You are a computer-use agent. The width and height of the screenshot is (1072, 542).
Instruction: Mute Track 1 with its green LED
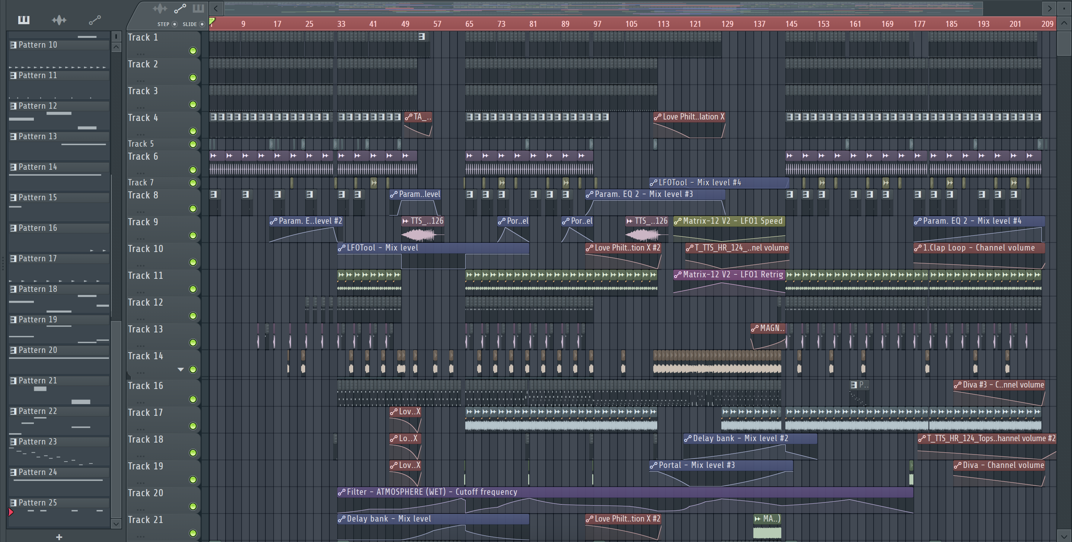193,51
